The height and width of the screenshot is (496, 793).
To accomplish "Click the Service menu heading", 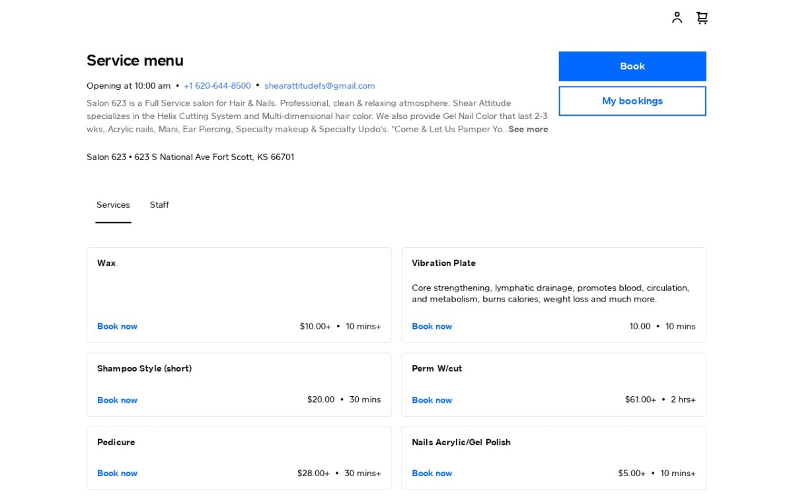I will [135, 61].
